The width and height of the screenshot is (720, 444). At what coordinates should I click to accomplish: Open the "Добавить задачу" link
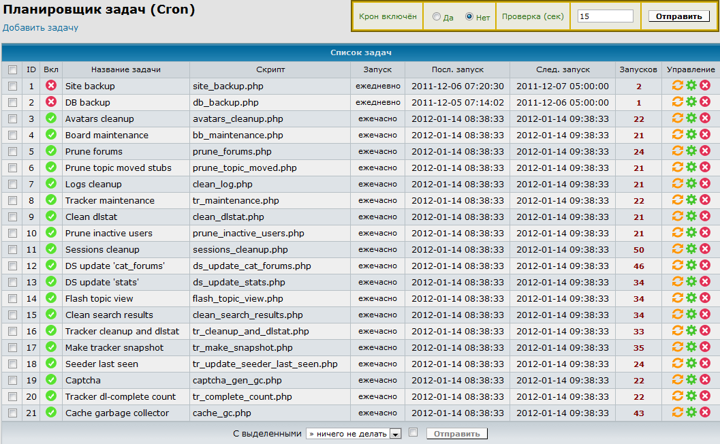(40, 28)
